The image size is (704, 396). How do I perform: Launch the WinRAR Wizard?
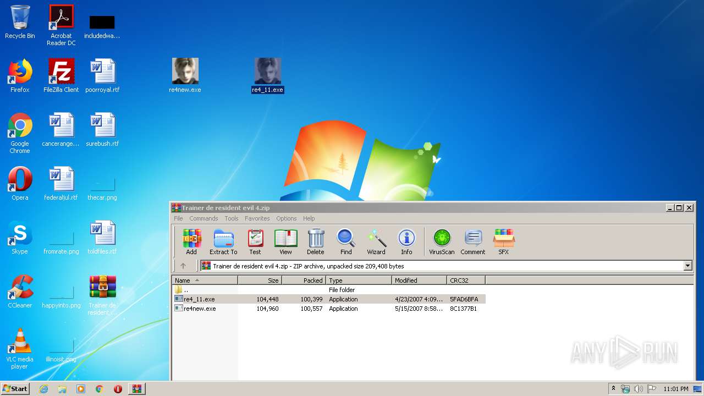tap(376, 242)
